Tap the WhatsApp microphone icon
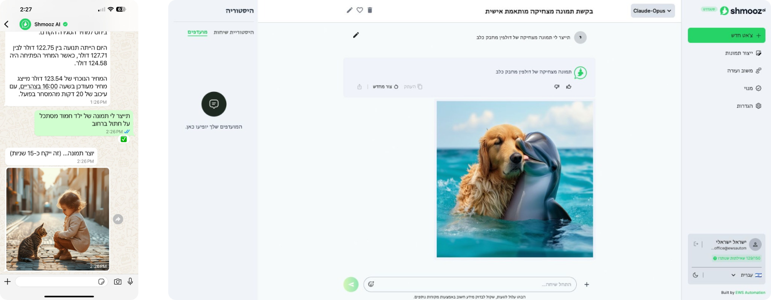 (x=130, y=281)
